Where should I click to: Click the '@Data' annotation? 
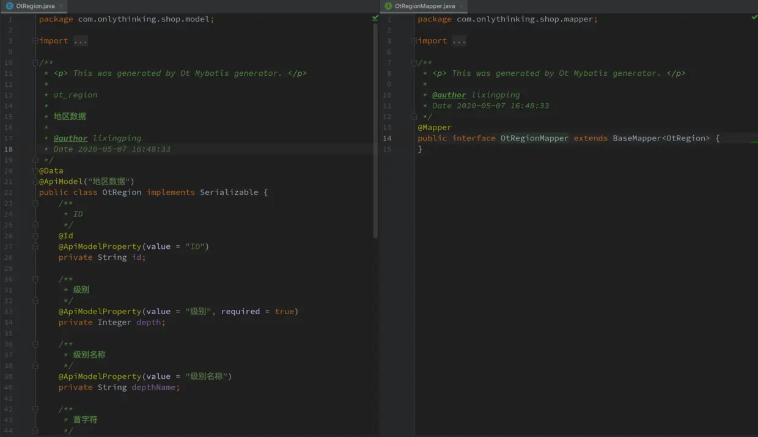(x=51, y=171)
